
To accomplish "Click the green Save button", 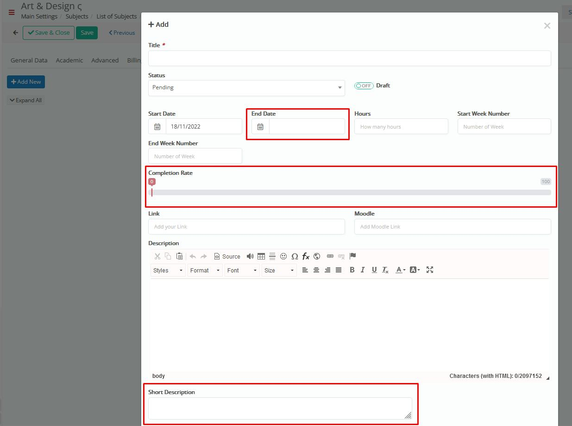I will tap(87, 33).
